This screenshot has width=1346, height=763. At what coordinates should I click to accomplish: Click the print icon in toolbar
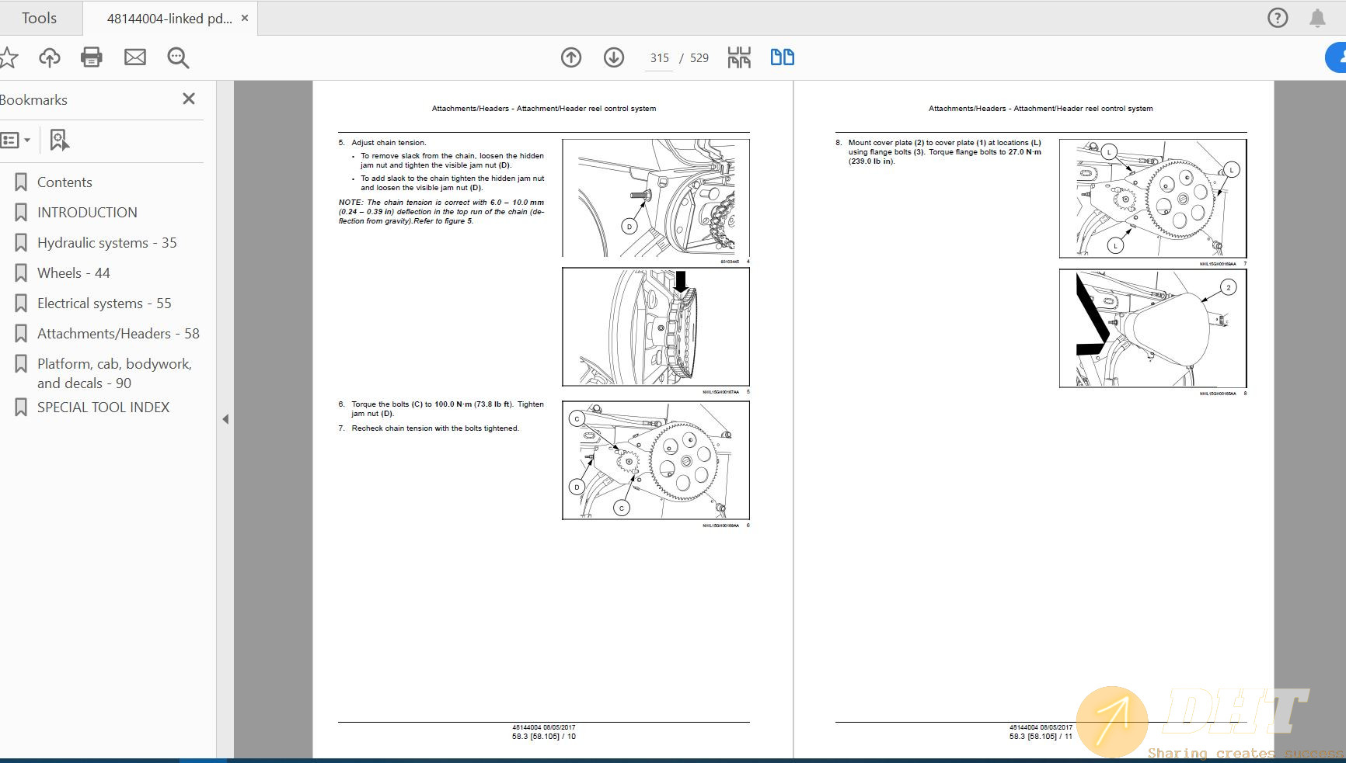click(91, 57)
